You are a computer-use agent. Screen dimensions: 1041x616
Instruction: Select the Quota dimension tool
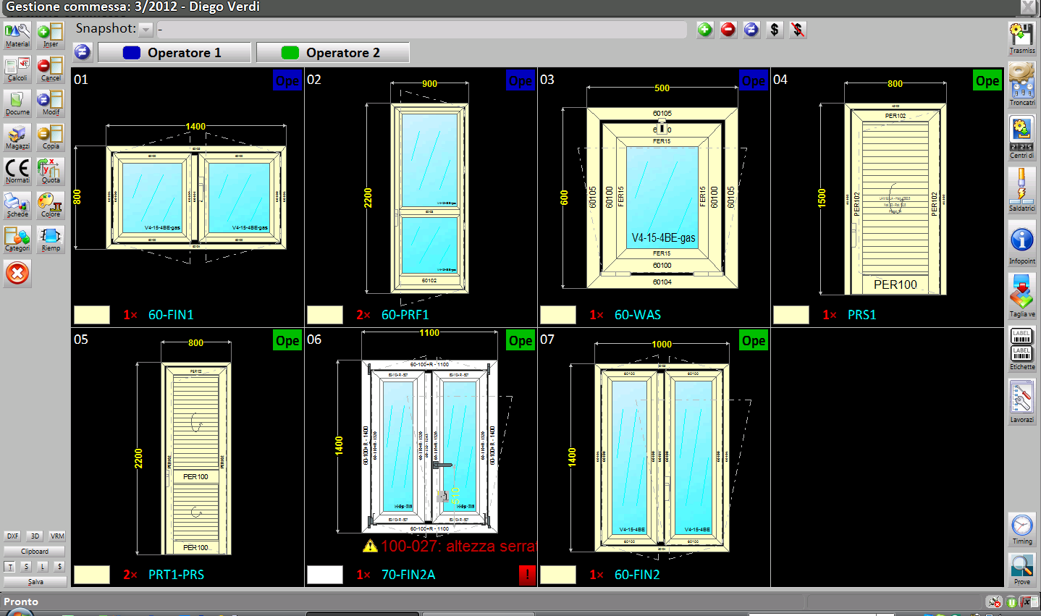(x=51, y=172)
